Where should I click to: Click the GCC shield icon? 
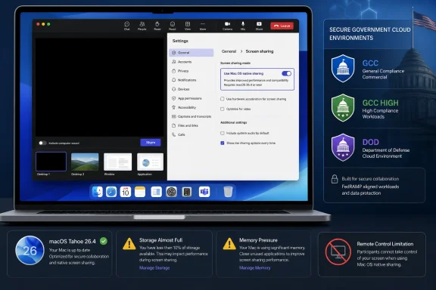(343, 69)
